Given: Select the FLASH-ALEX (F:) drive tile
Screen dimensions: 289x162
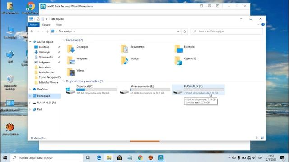Looking at the screenshot, I should point(198,90).
